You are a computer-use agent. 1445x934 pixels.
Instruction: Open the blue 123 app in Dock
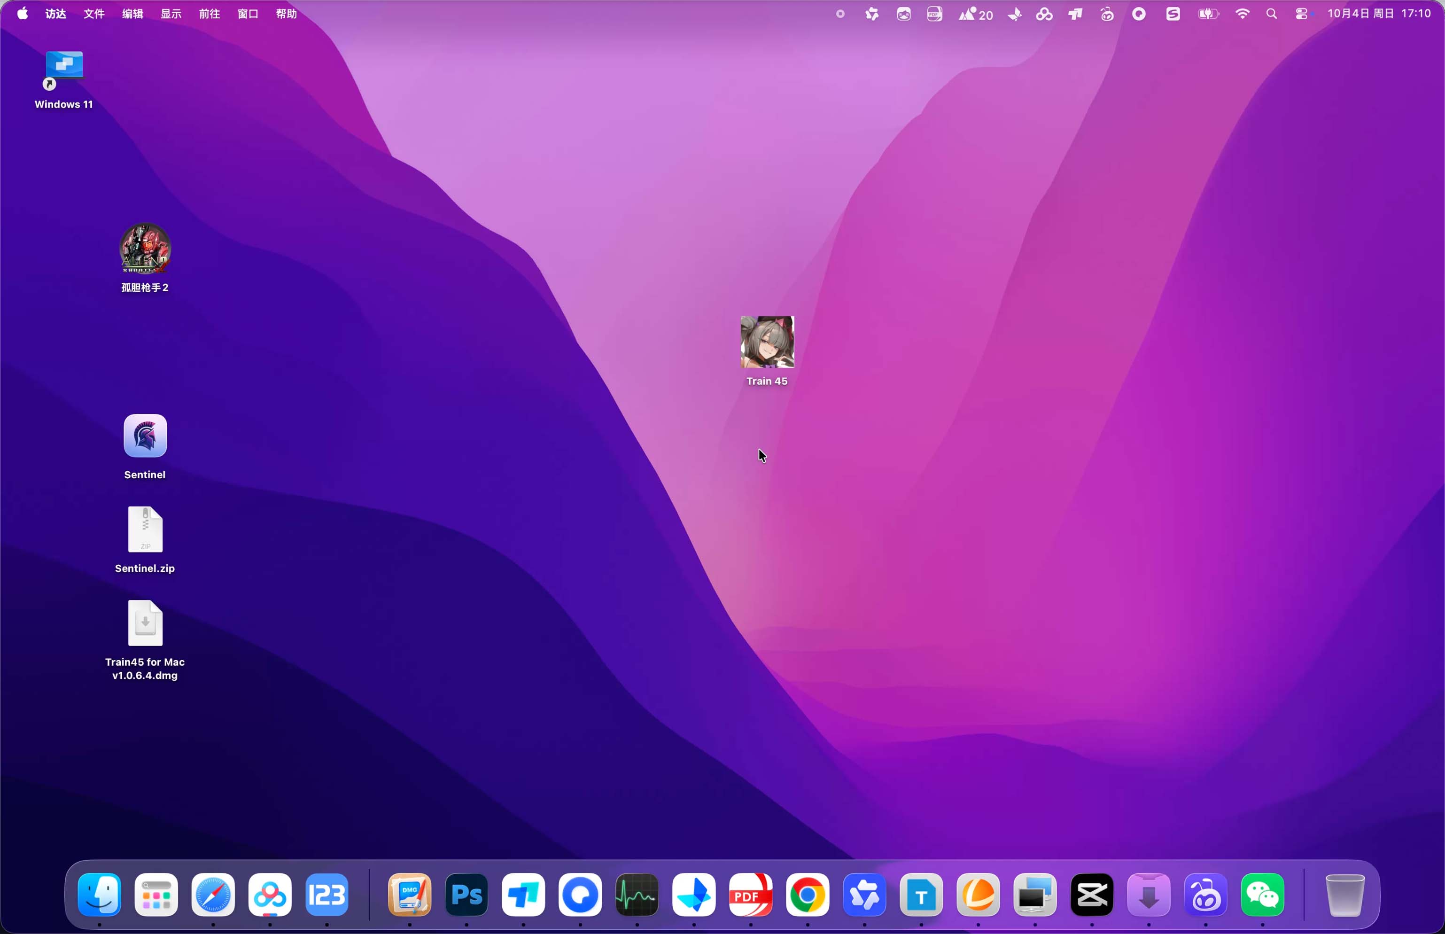click(x=327, y=895)
